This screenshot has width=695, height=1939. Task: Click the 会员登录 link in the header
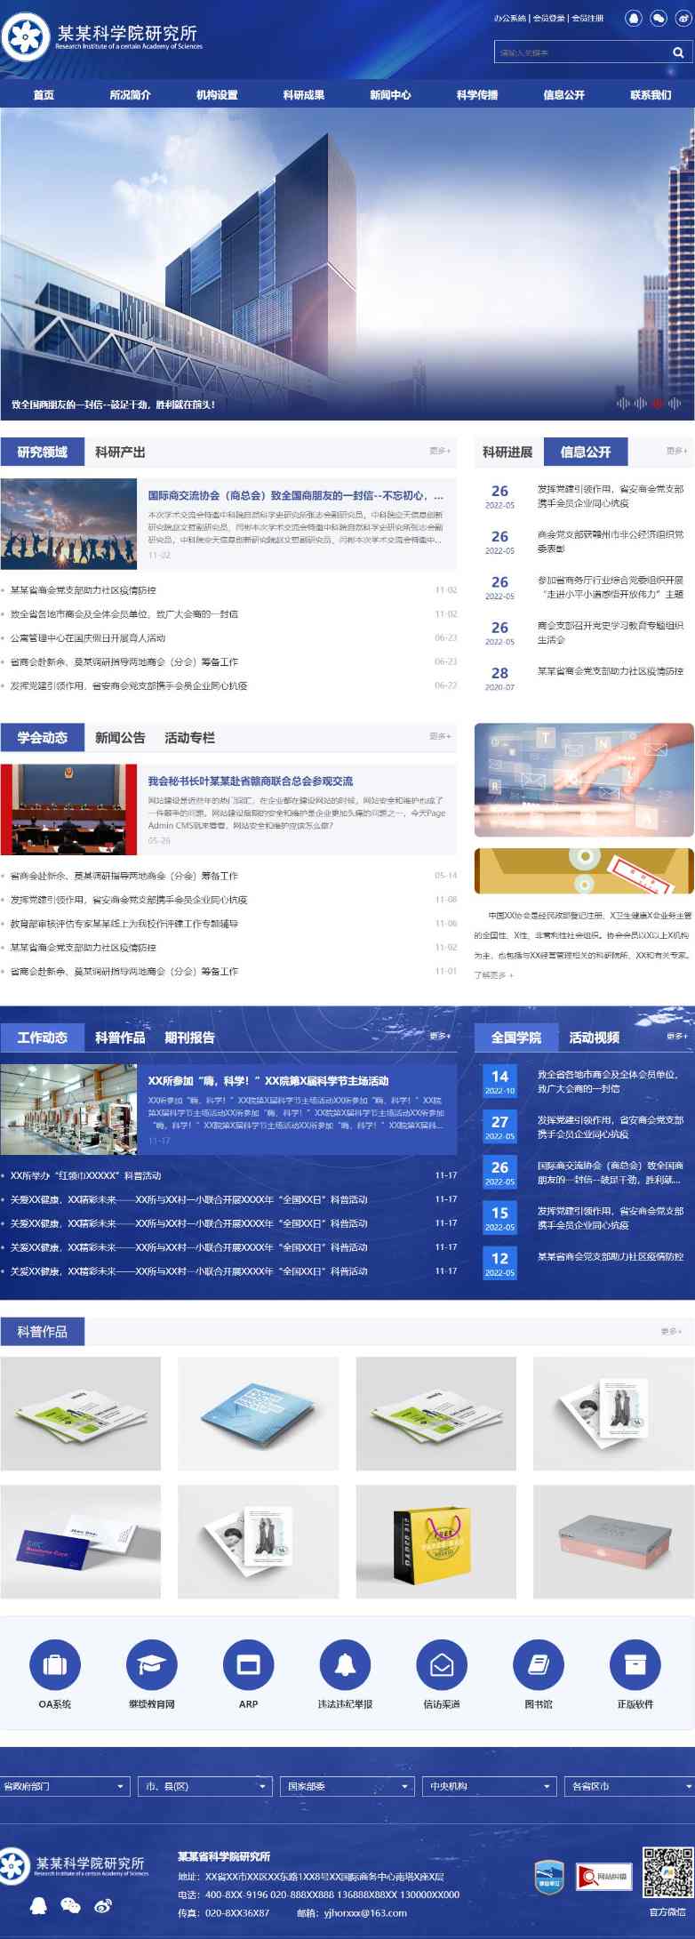[x=548, y=18]
